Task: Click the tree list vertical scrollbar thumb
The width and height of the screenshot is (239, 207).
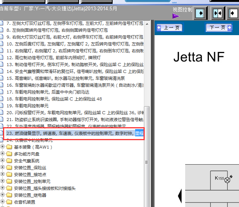Action: pyautogui.click(x=147, y=157)
